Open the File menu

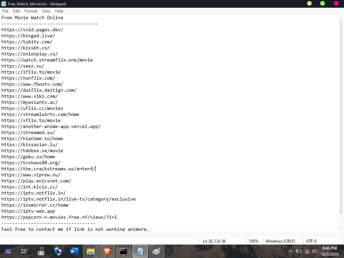pyautogui.click(x=5, y=11)
